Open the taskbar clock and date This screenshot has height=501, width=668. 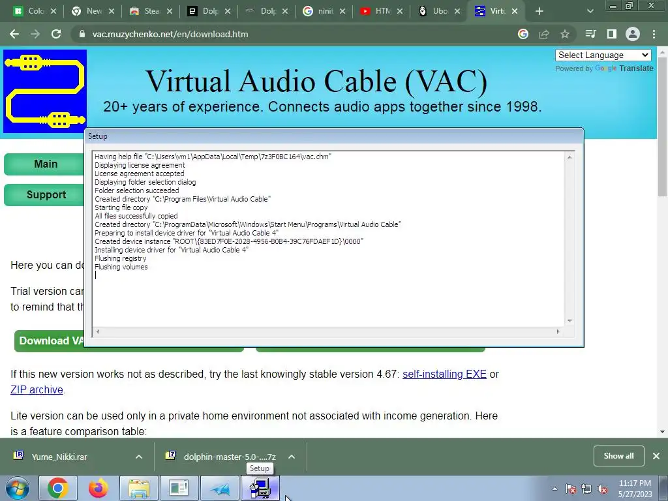click(x=635, y=489)
